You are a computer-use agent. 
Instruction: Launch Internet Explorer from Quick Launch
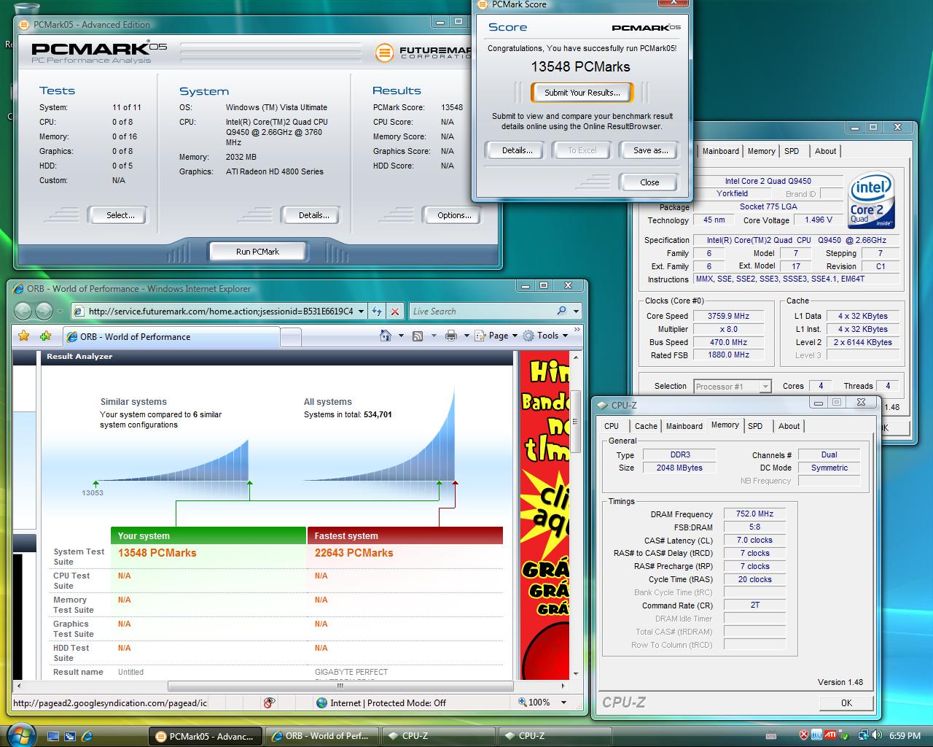tap(87, 736)
